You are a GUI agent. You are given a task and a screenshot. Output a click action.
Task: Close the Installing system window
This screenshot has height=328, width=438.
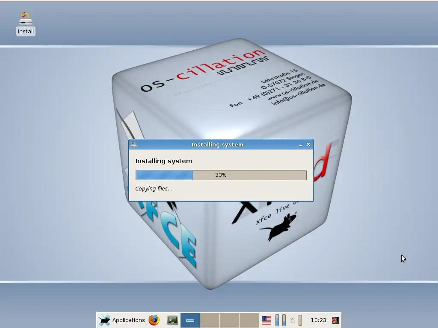coord(308,144)
